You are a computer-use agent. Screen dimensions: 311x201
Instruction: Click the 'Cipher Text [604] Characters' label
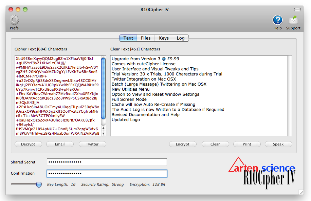point(41,49)
